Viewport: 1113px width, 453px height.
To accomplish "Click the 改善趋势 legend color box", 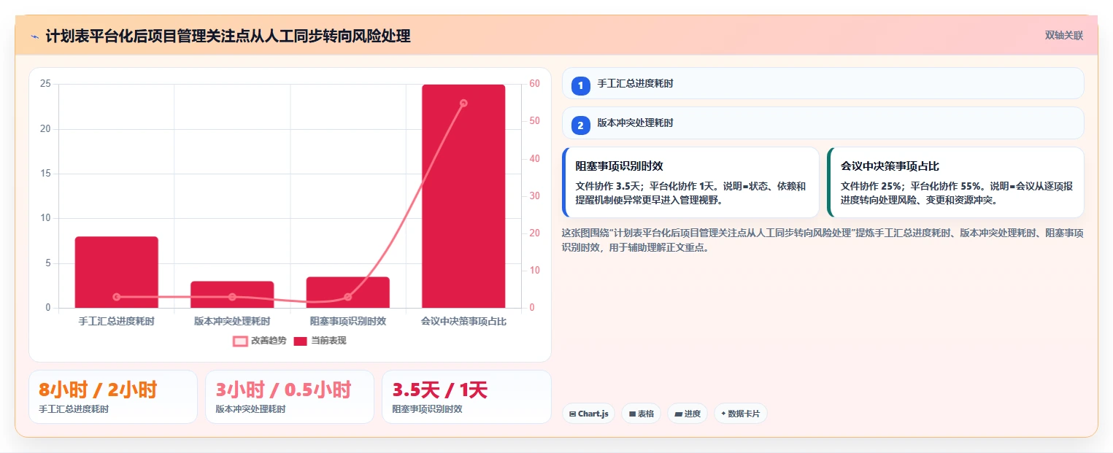I will point(240,341).
